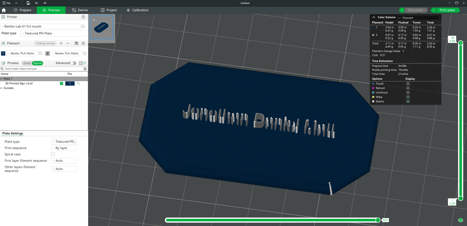Edit the Bambu Lab A1 printer preset
Image resolution: width=467 pixels, height=226 pixels.
(x=83, y=26)
